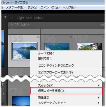Select thumbnail 156 sea wake photo

pos(57,47)
